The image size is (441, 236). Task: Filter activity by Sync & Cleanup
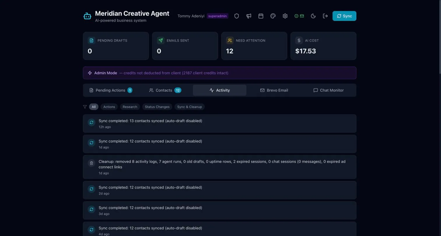click(x=190, y=107)
